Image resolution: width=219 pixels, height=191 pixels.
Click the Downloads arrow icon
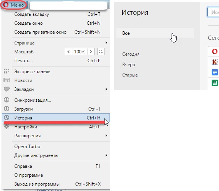7,109
